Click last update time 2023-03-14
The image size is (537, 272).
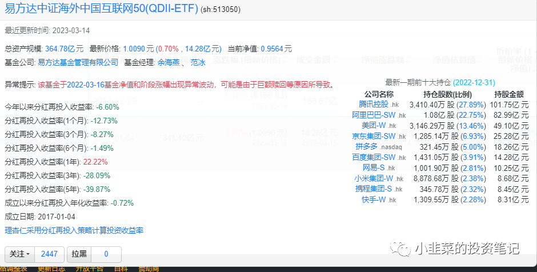coord(71,30)
